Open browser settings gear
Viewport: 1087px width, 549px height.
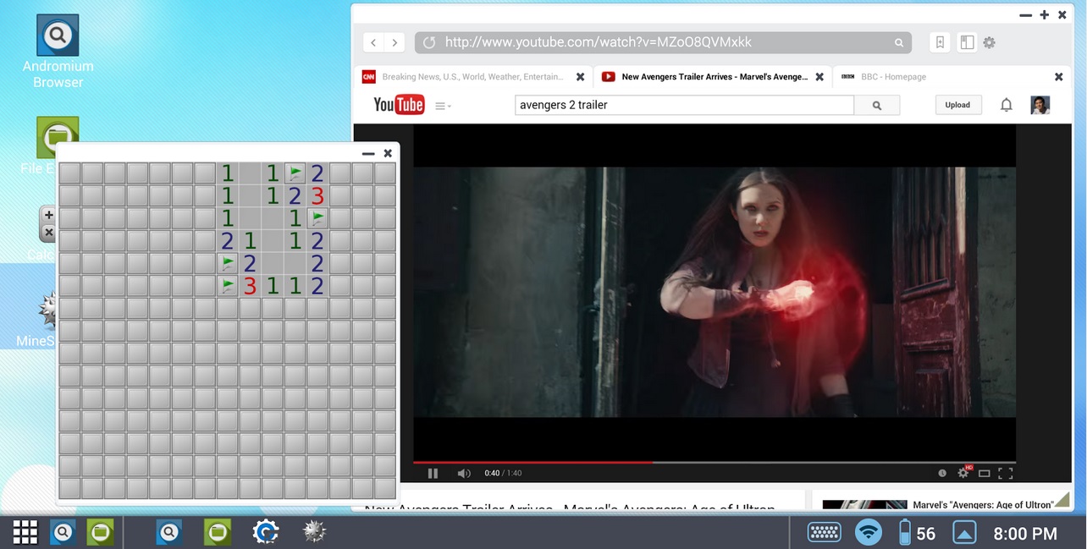click(989, 42)
